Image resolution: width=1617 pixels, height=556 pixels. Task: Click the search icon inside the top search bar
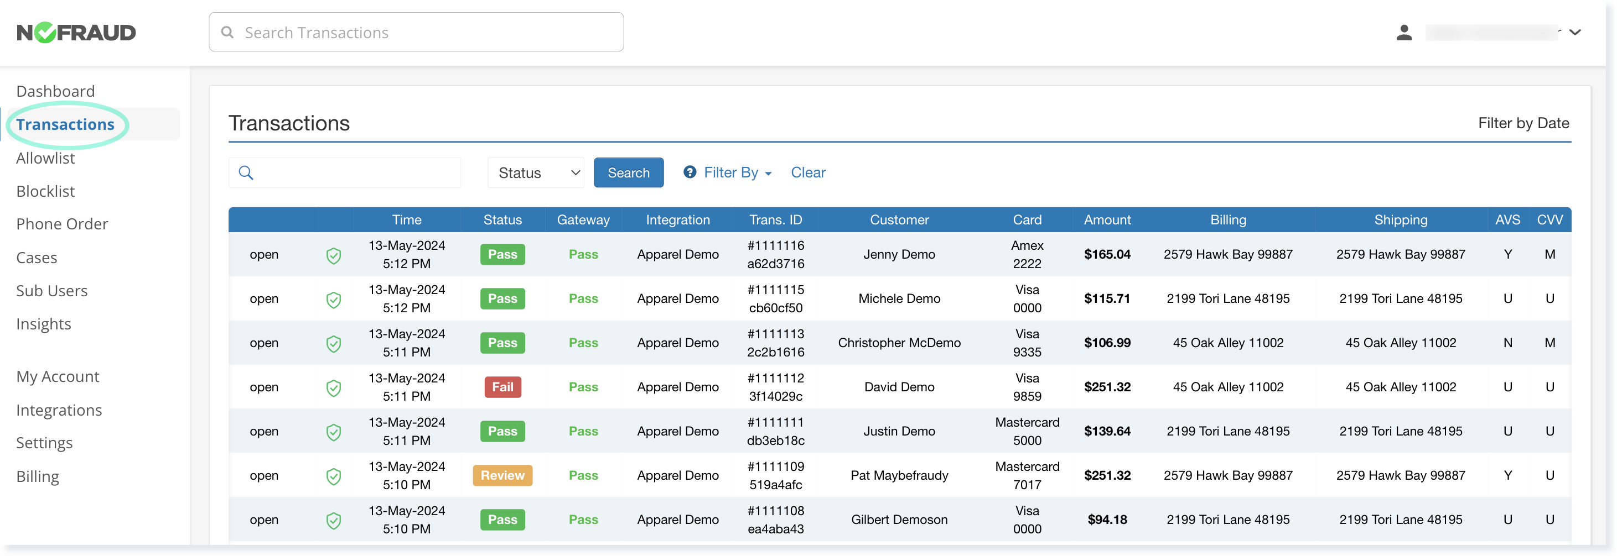tap(227, 32)
